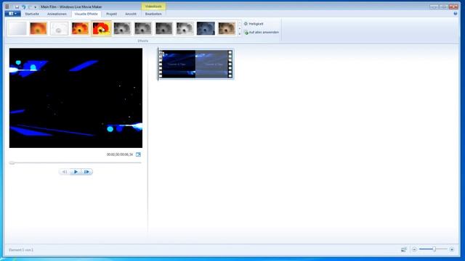
Task: Open the Helligkeit brightness control
Action: coord(254,24)
